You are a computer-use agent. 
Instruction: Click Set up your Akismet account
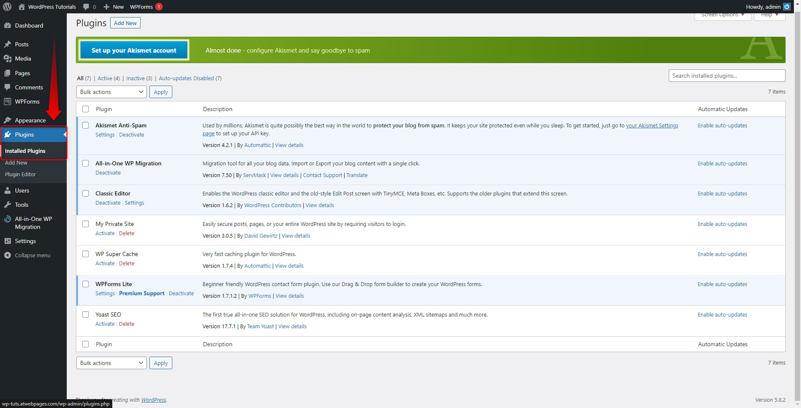coord(134,50)
